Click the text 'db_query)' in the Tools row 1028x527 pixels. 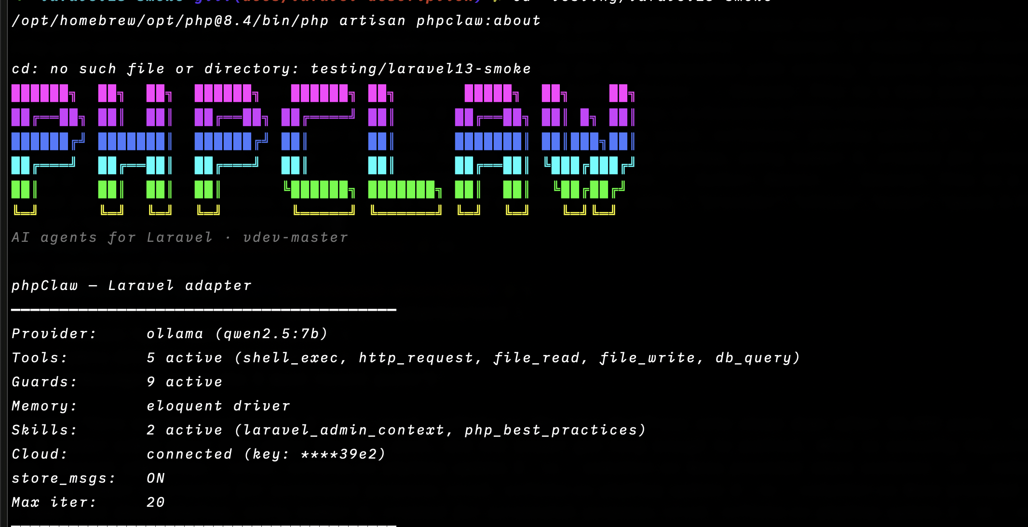point(758,358)
